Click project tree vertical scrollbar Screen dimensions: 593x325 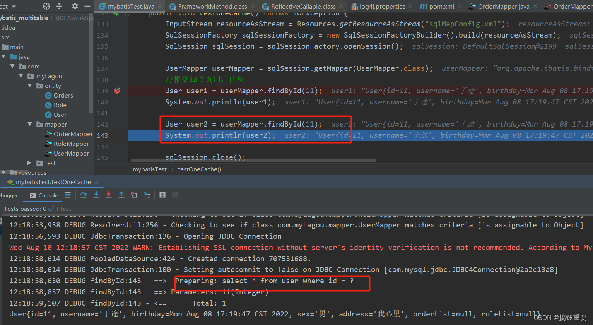click(91, 64)
